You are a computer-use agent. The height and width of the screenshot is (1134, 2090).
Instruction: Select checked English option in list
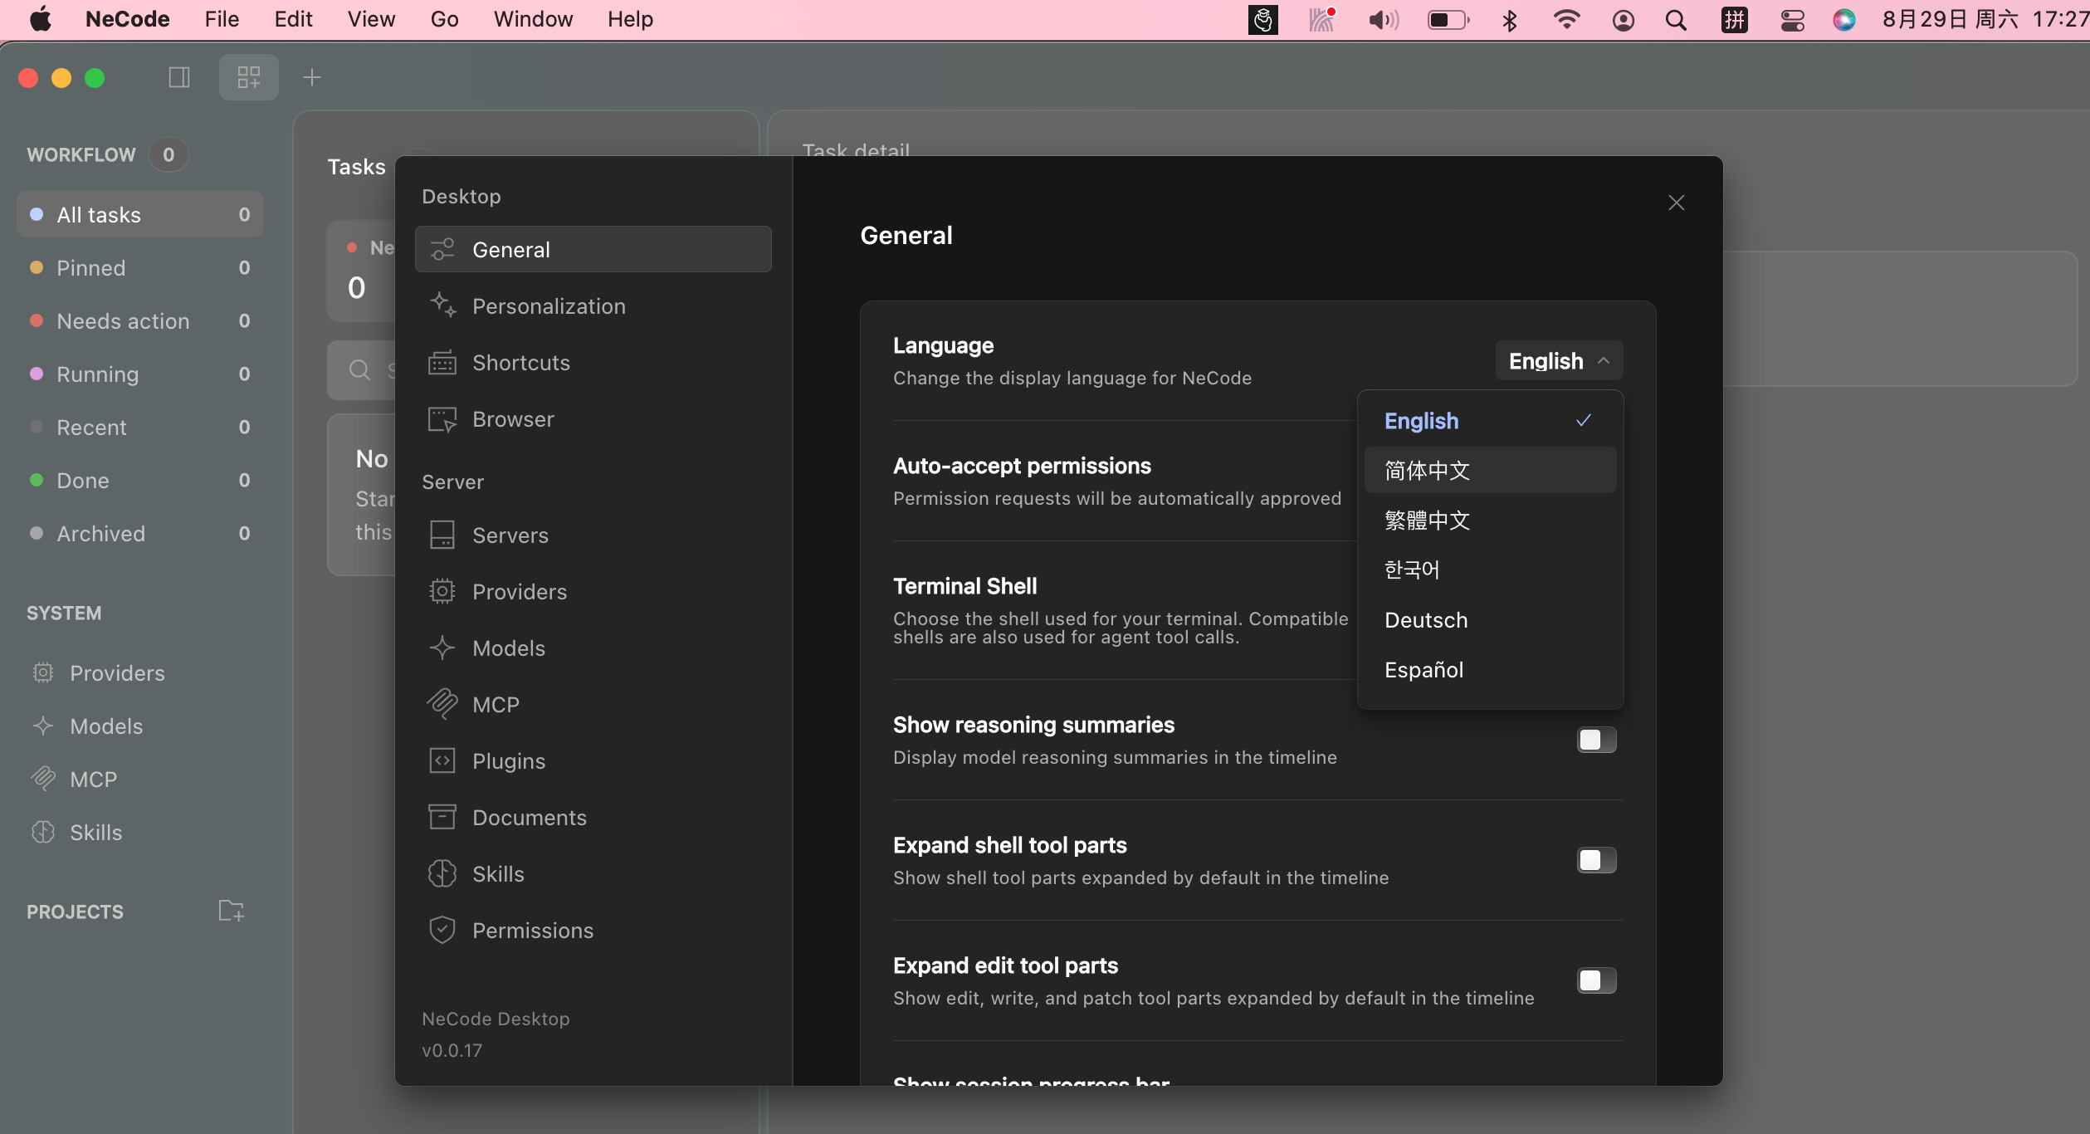[x=1490, y=420]
